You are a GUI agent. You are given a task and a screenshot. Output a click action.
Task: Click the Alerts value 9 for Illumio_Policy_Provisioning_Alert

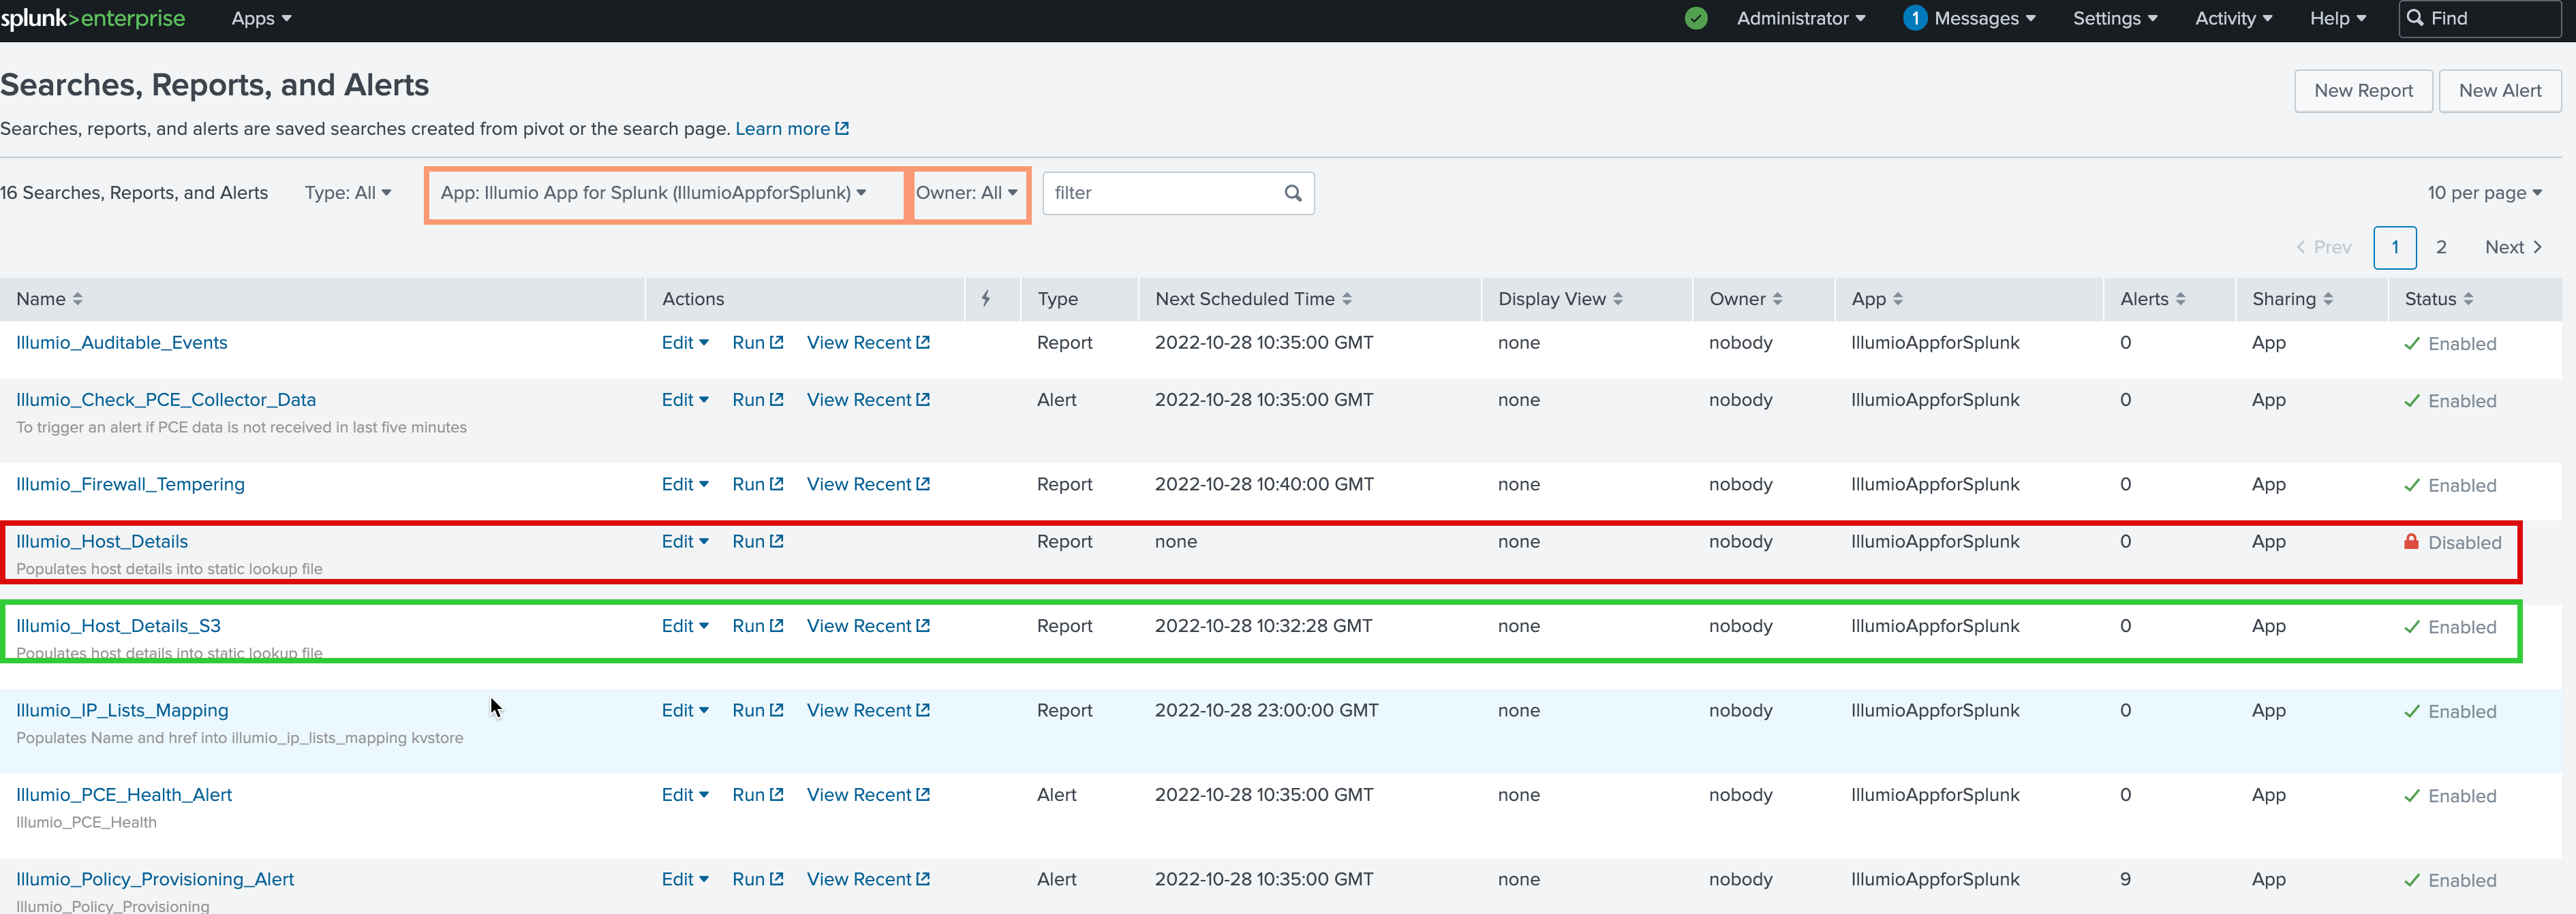2125,879
